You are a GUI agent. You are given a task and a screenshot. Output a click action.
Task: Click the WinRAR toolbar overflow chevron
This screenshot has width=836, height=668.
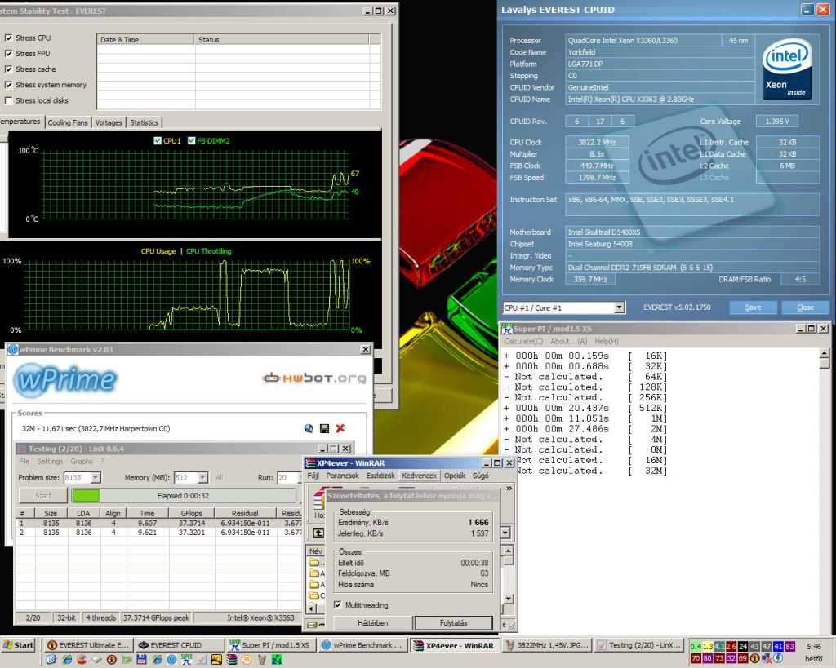(x=509, y=488)
